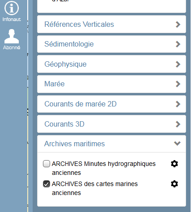Click the Infonaut label text

(x=12, y=19)
